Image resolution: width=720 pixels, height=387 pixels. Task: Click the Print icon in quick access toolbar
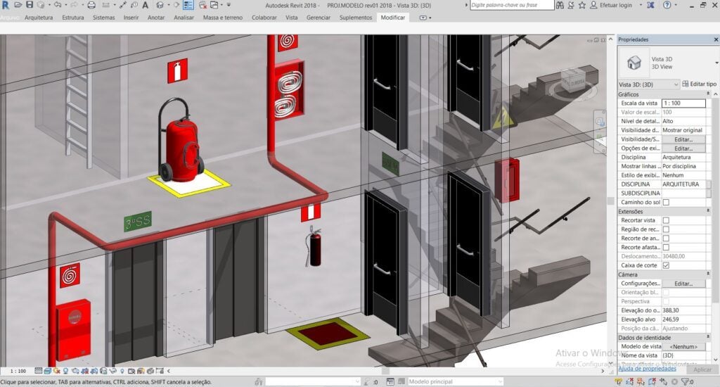tap(91, 5)
